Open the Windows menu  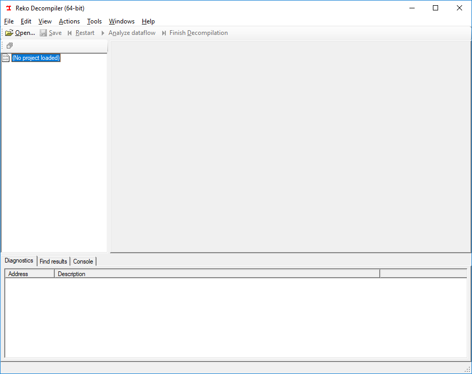pos(122,21)
